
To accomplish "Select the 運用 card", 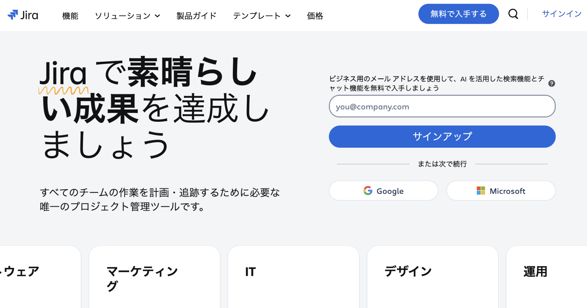I will (547, 277).
